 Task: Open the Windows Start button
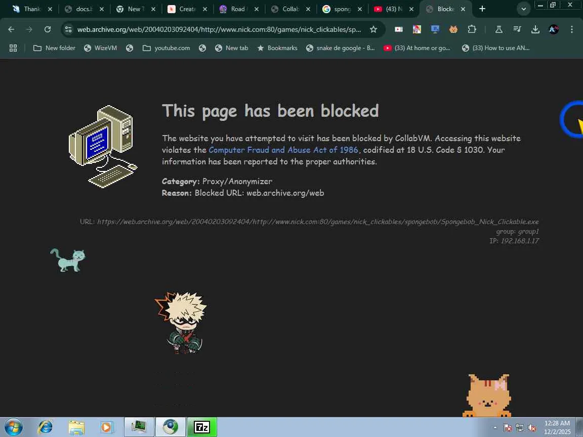pos(13,427)
